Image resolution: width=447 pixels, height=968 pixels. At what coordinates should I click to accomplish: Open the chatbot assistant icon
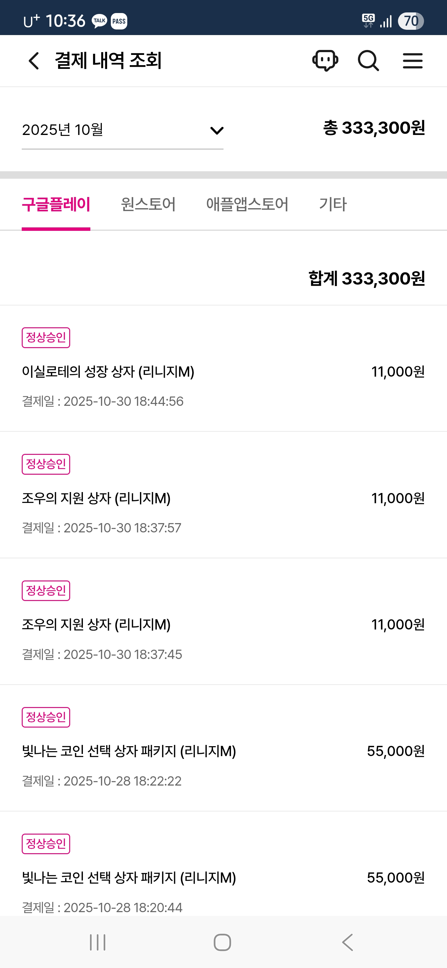(325, 60)
